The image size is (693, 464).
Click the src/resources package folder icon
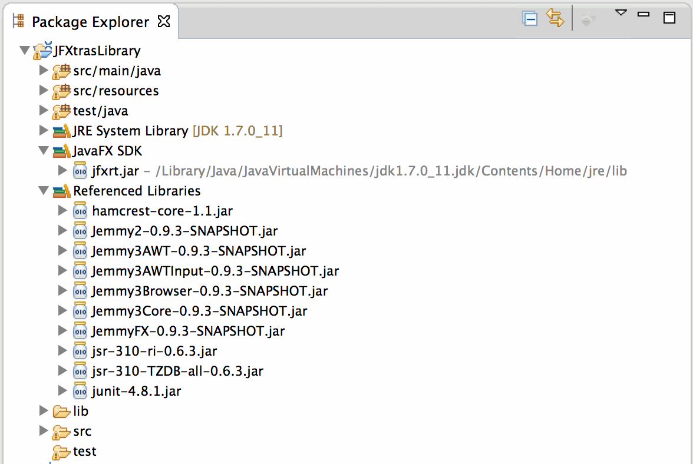(x=61, y=91)
